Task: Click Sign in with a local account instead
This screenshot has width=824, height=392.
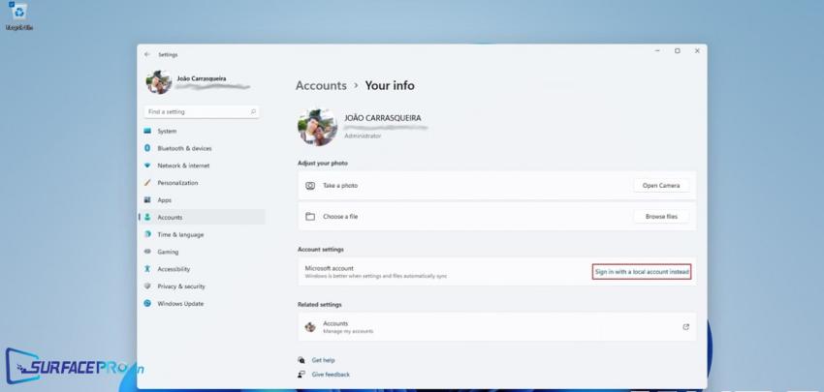Action: [641, 272]
